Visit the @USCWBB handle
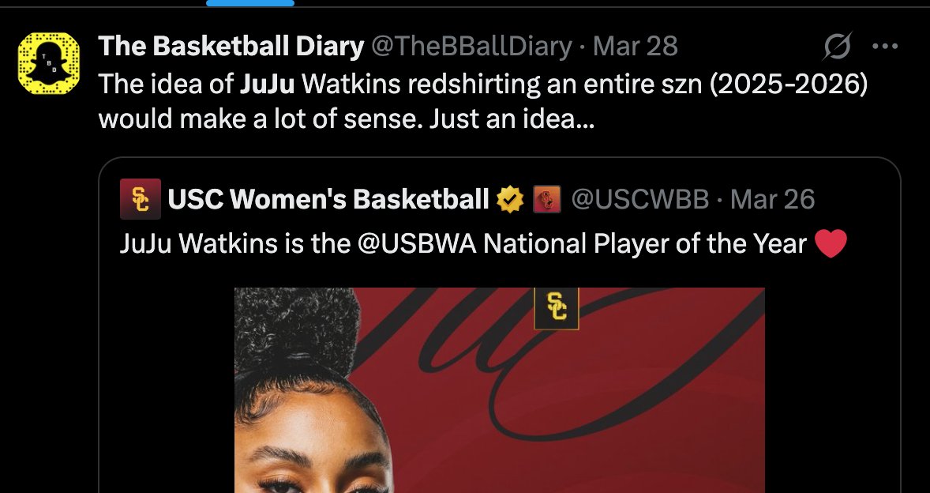Viewport: 930px width, 493px height. (x=640, y=199)
